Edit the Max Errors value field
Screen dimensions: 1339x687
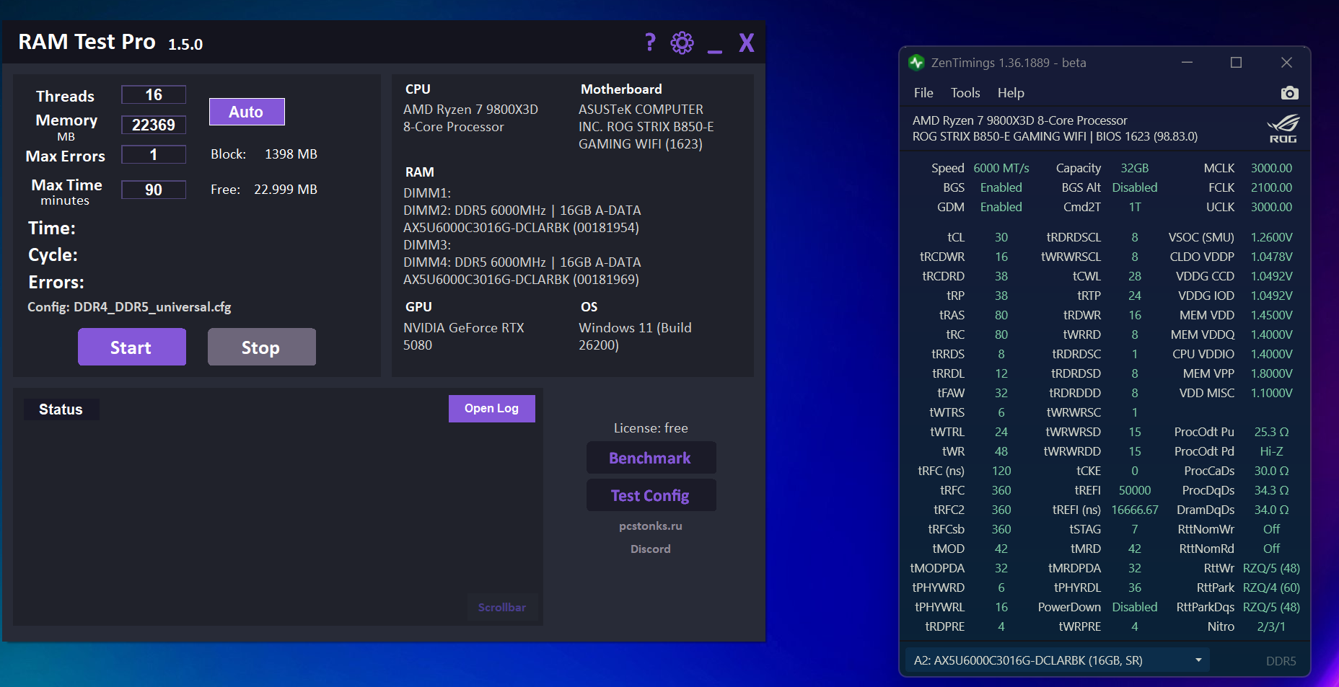tap(154, 155)
